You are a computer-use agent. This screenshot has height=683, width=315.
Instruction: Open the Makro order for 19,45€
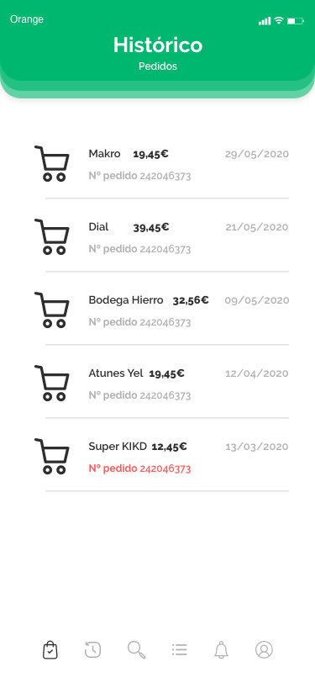click(161, 164)
